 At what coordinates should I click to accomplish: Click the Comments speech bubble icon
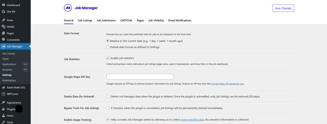[x=3, y=40]
